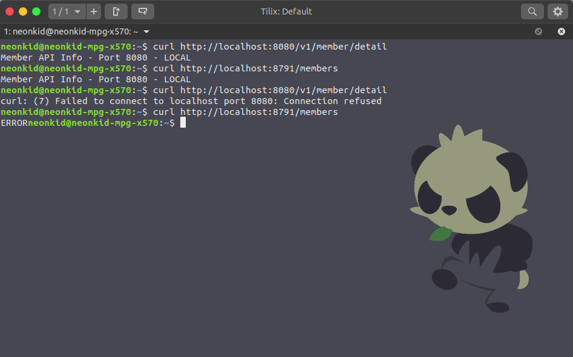Open the terminal search icon
Screen dimensions: 573x357
tap(532, 11)
